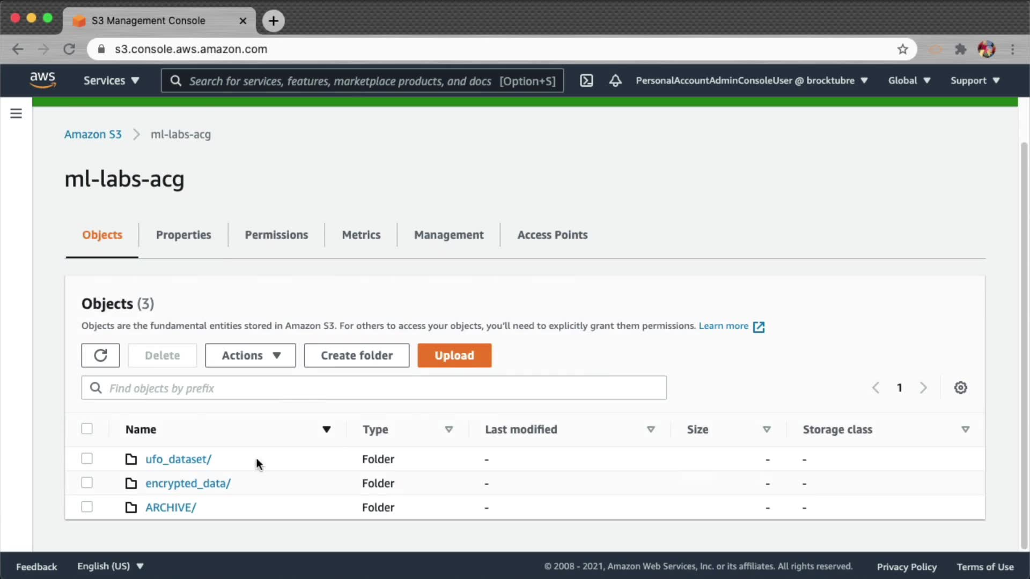Open the Services dropdown menu
This screenshot has height=579, width=1030.
click(111, 80)
